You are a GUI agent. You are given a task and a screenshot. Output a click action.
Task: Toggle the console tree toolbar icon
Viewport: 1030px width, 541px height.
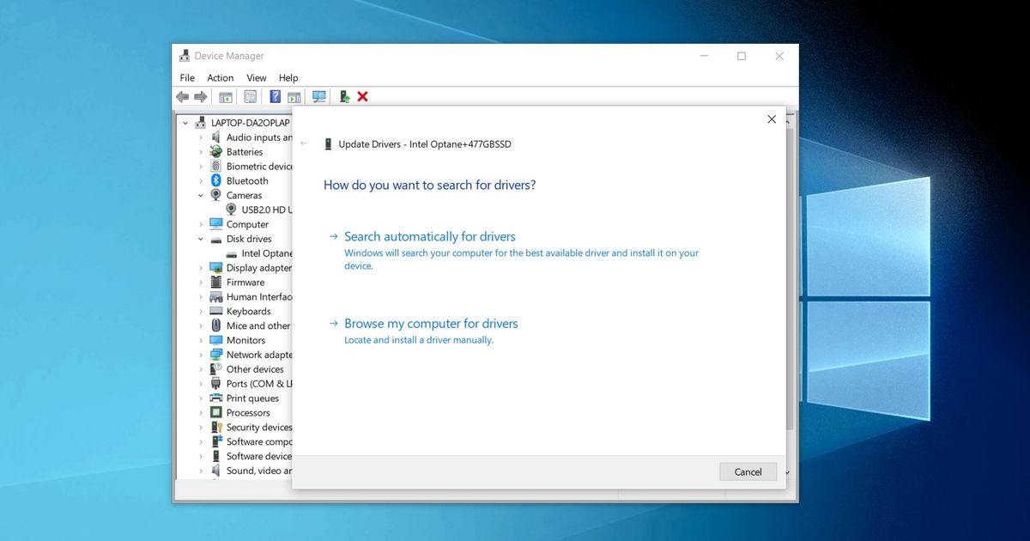[x=226, y=97]
